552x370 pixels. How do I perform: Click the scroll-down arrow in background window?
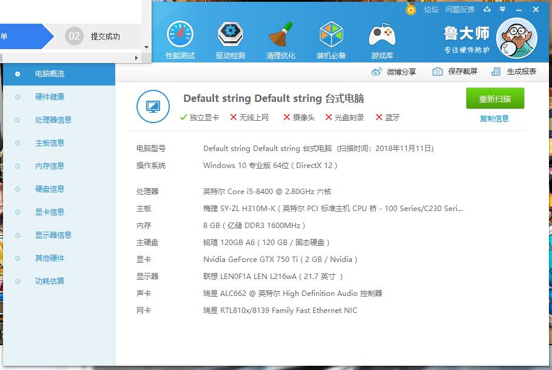click(146, 47)
